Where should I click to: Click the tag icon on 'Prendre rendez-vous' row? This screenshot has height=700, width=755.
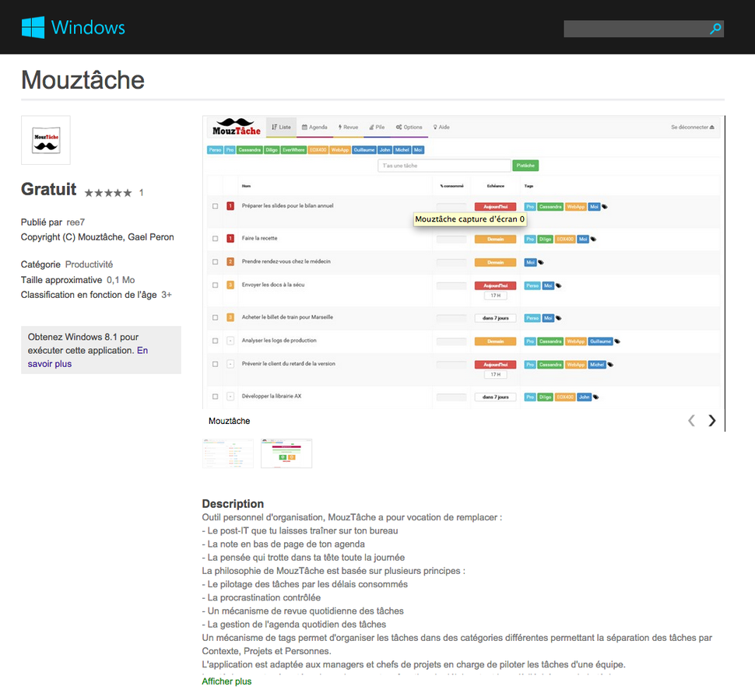pos(541,262)
